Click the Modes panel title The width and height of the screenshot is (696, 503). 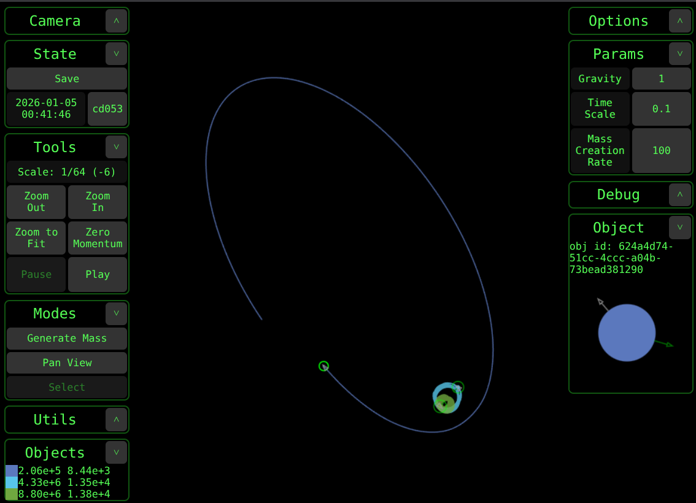[x=55, y=313]
